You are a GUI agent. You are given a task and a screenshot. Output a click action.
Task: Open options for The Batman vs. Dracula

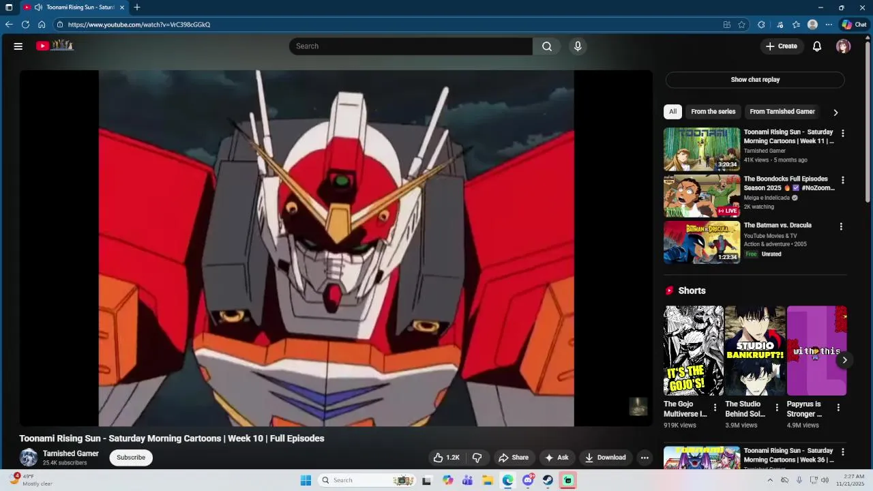click(x=841, y=226)
